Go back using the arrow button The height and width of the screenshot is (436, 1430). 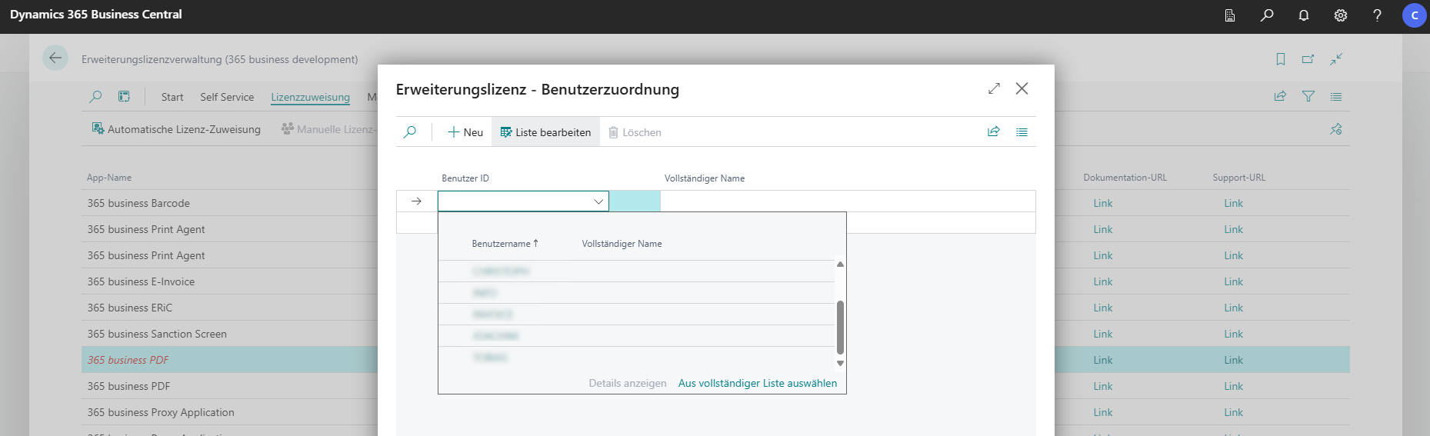coord(55,58)
